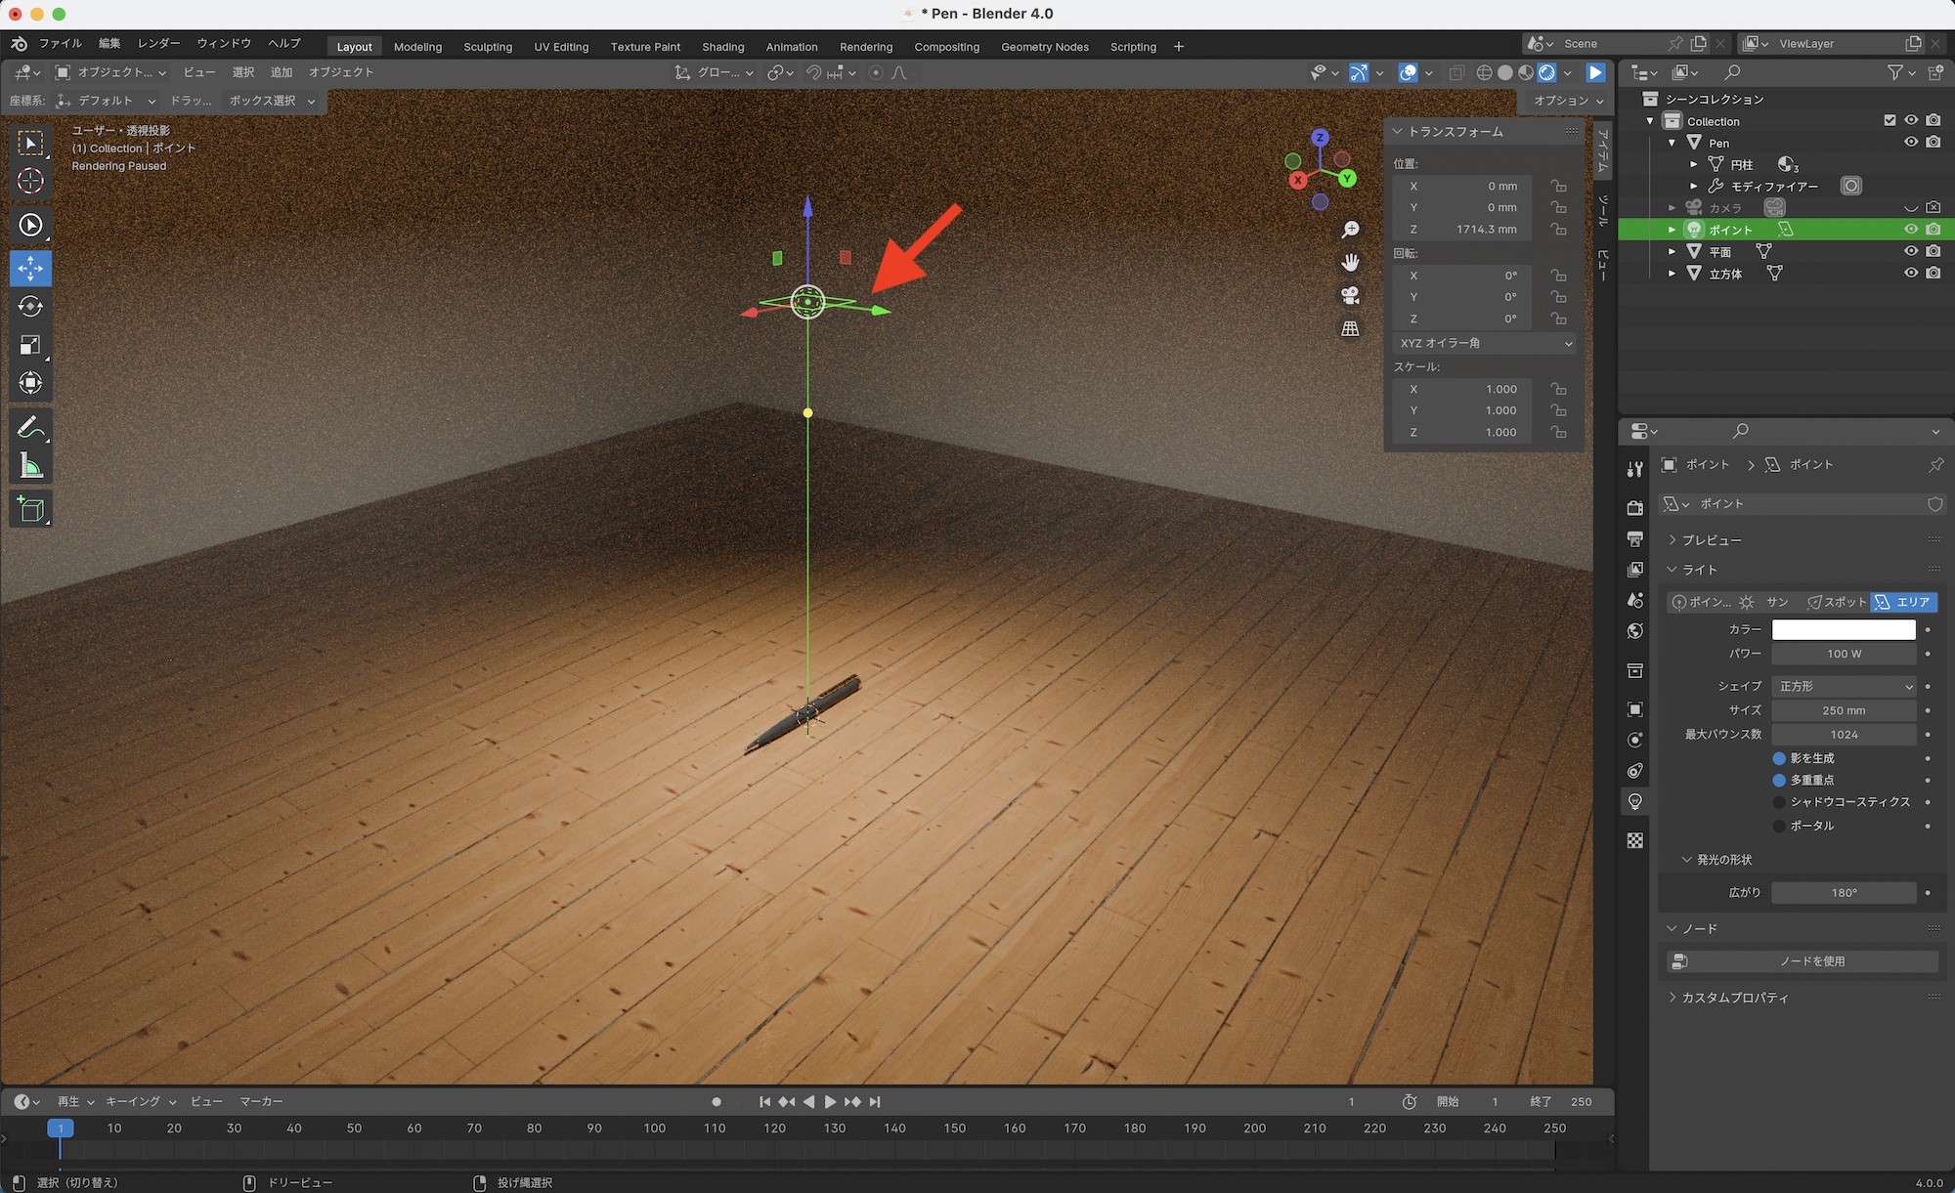Open the シェイプ 正方形 dropdown
This screenshot has height=1193, width=1955.
pos(1844,686)
